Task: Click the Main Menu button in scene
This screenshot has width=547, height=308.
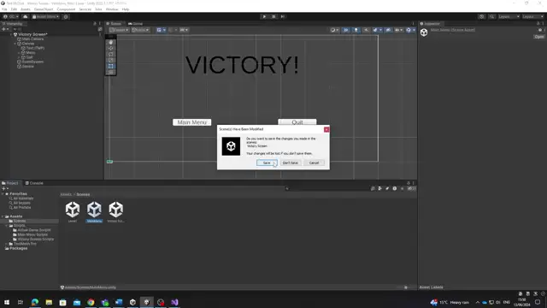Action: (x=191, y=122)
